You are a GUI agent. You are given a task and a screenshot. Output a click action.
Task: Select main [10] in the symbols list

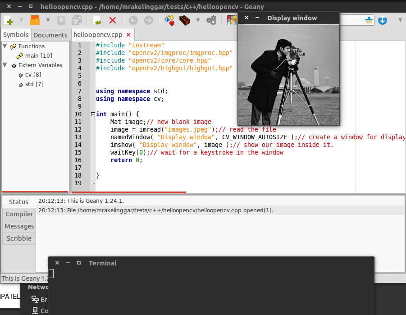pos(38,55)
